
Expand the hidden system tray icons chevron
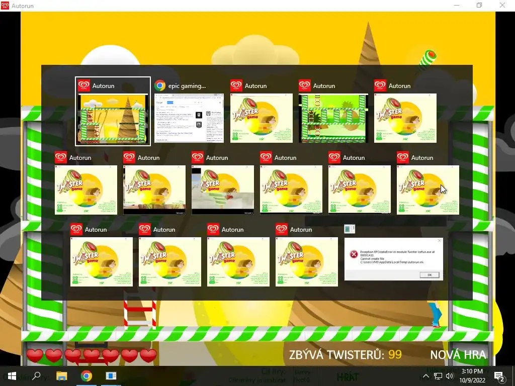[x=425, y=376]
